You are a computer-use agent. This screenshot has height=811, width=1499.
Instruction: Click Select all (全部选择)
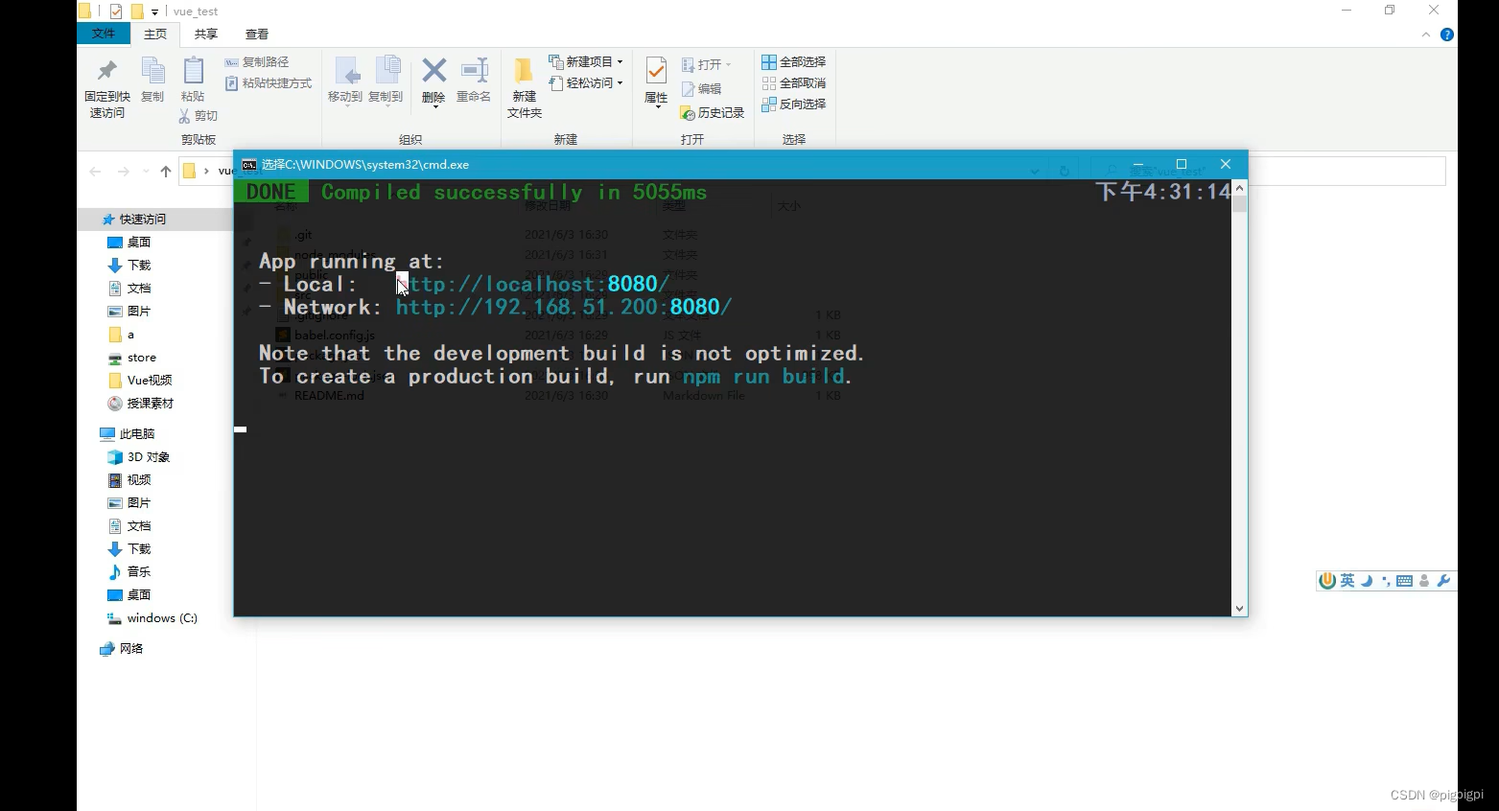(x=794, y=62)
